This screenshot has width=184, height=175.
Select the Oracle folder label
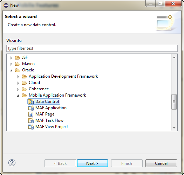(x=28, y=70)
